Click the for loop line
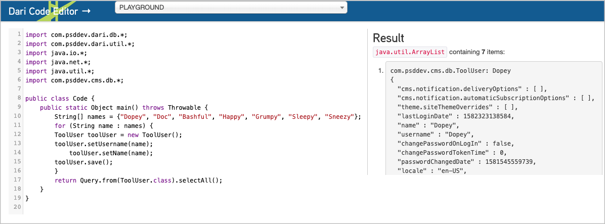The image size is (605, 224). (x=104, y=126)
